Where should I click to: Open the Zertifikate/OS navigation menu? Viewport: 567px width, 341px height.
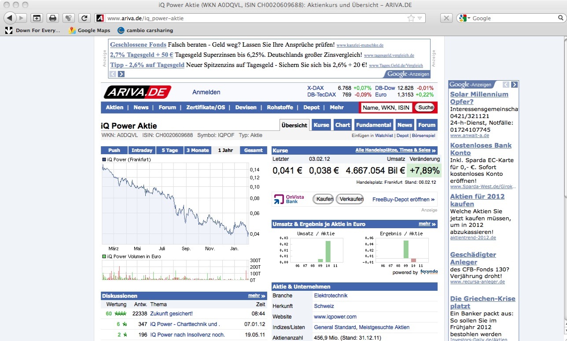pos(206,107)
